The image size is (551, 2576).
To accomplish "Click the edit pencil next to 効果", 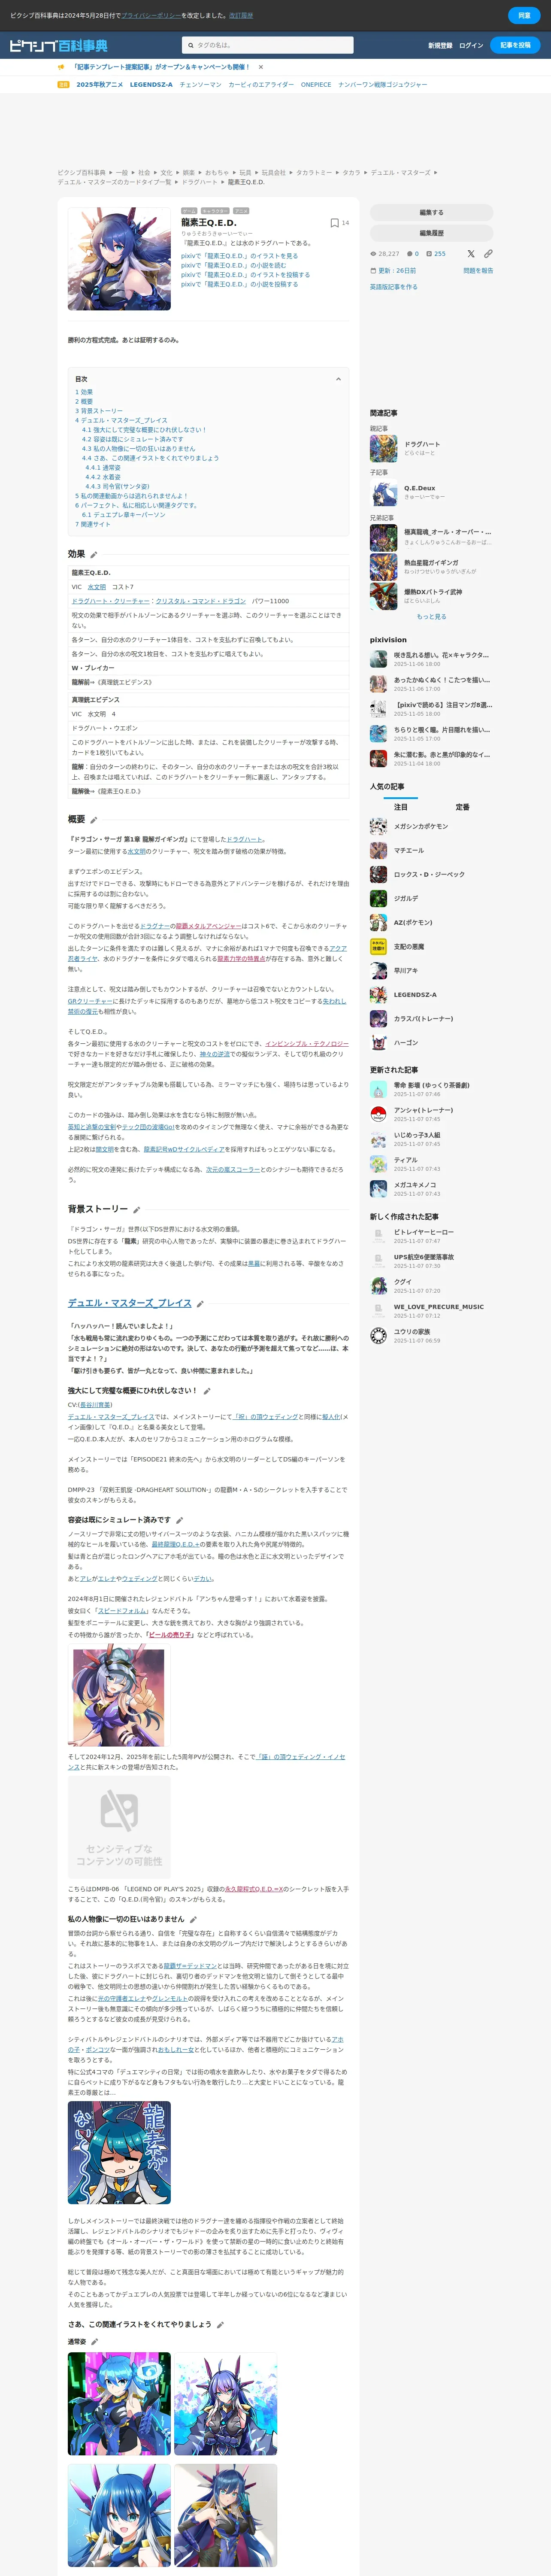I will 94,555.
